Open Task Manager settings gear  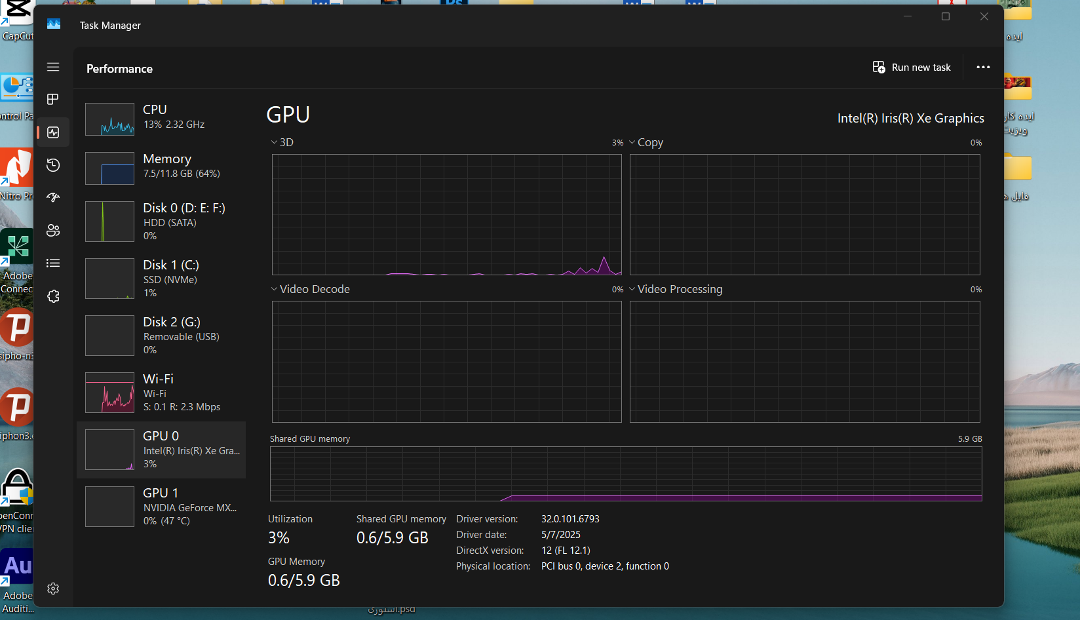53,589
